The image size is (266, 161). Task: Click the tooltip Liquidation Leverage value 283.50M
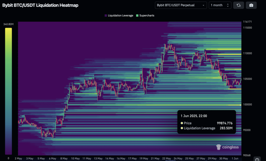[226, 128]
